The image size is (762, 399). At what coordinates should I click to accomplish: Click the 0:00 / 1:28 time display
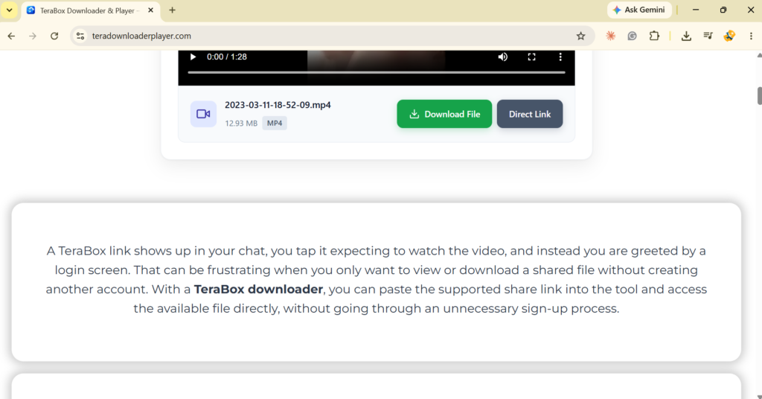tap(227, 57)
